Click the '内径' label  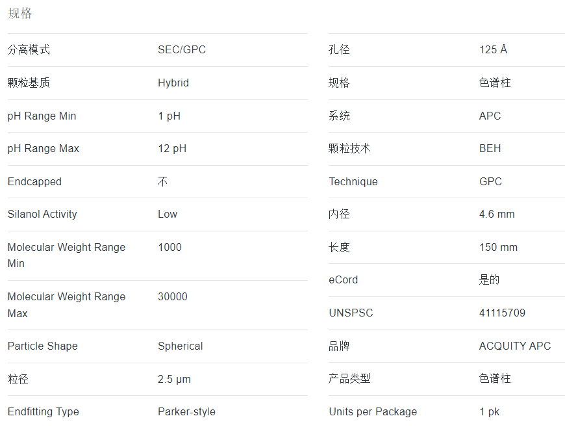click(x=339, y=214)
